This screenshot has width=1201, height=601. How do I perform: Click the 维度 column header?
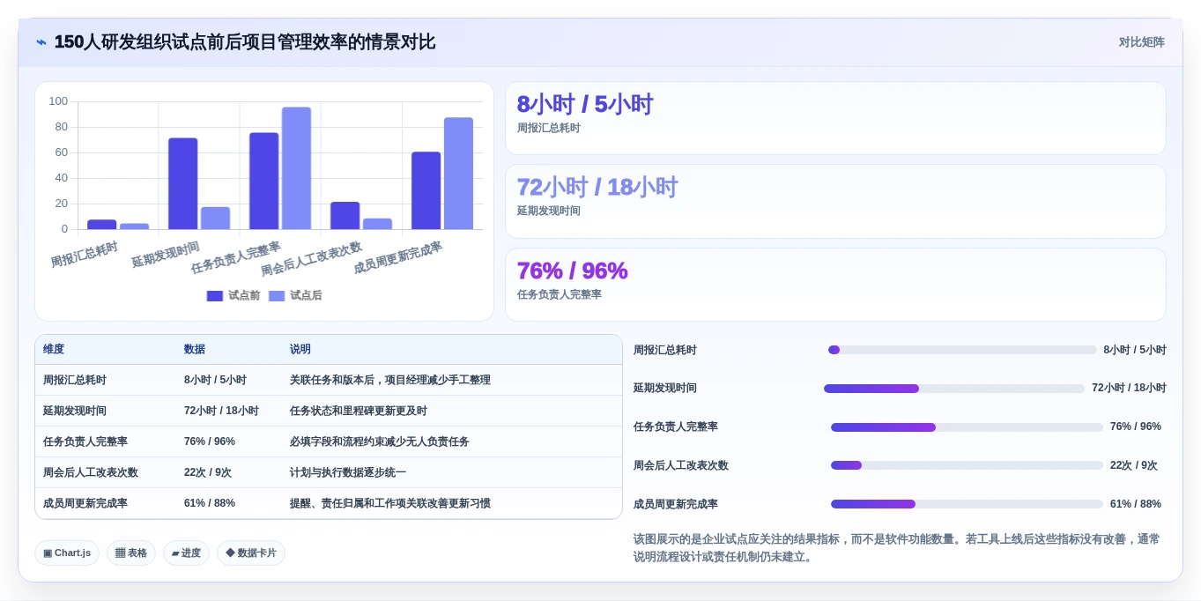click(54, 349)
